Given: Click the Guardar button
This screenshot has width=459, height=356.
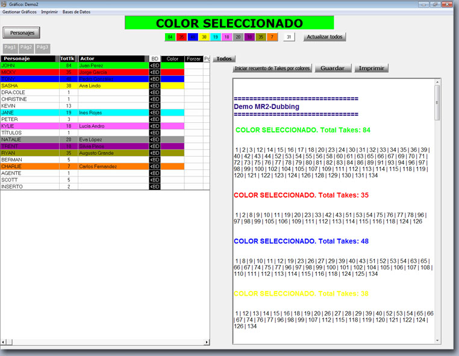Looking at the screenshot, I should [333, 68].
